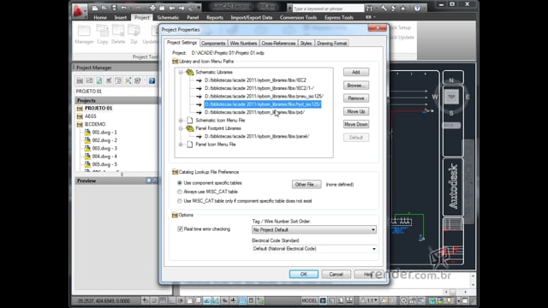Viewport: 548px width, 308px height.
Task: Click the previous drawing left-arrow icon in title bar
Action: 172,8
